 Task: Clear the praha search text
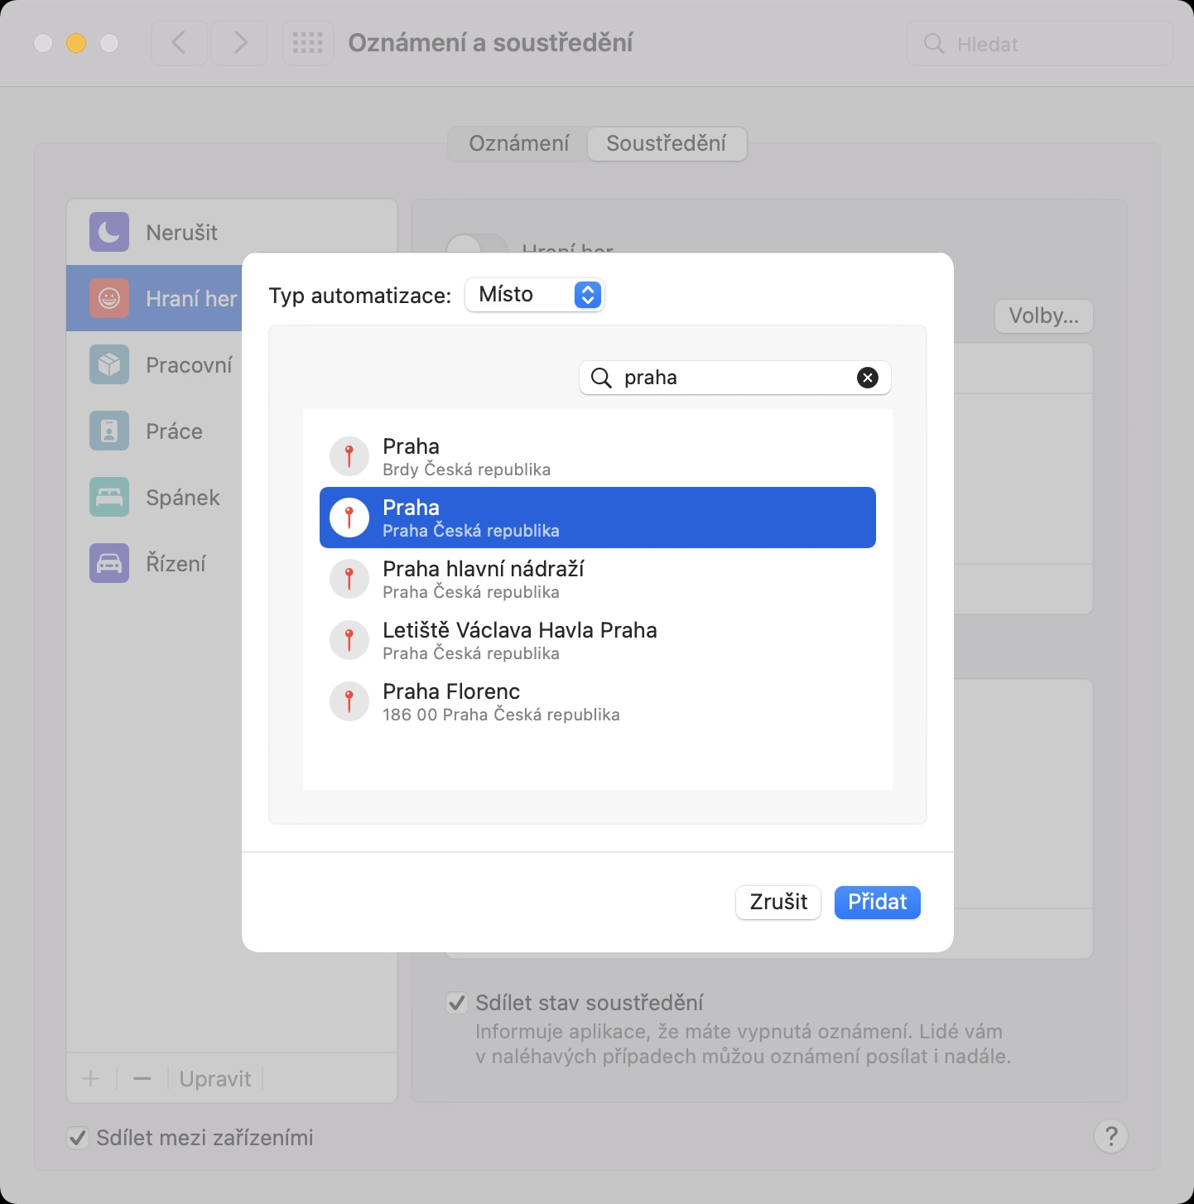867,378
